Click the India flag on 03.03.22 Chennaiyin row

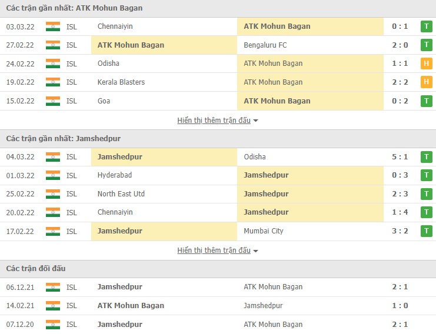click(x=53, y=26)
